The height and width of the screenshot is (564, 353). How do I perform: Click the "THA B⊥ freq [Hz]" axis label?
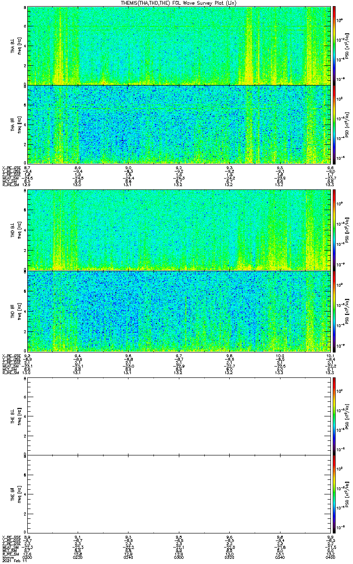pos(16,46)
